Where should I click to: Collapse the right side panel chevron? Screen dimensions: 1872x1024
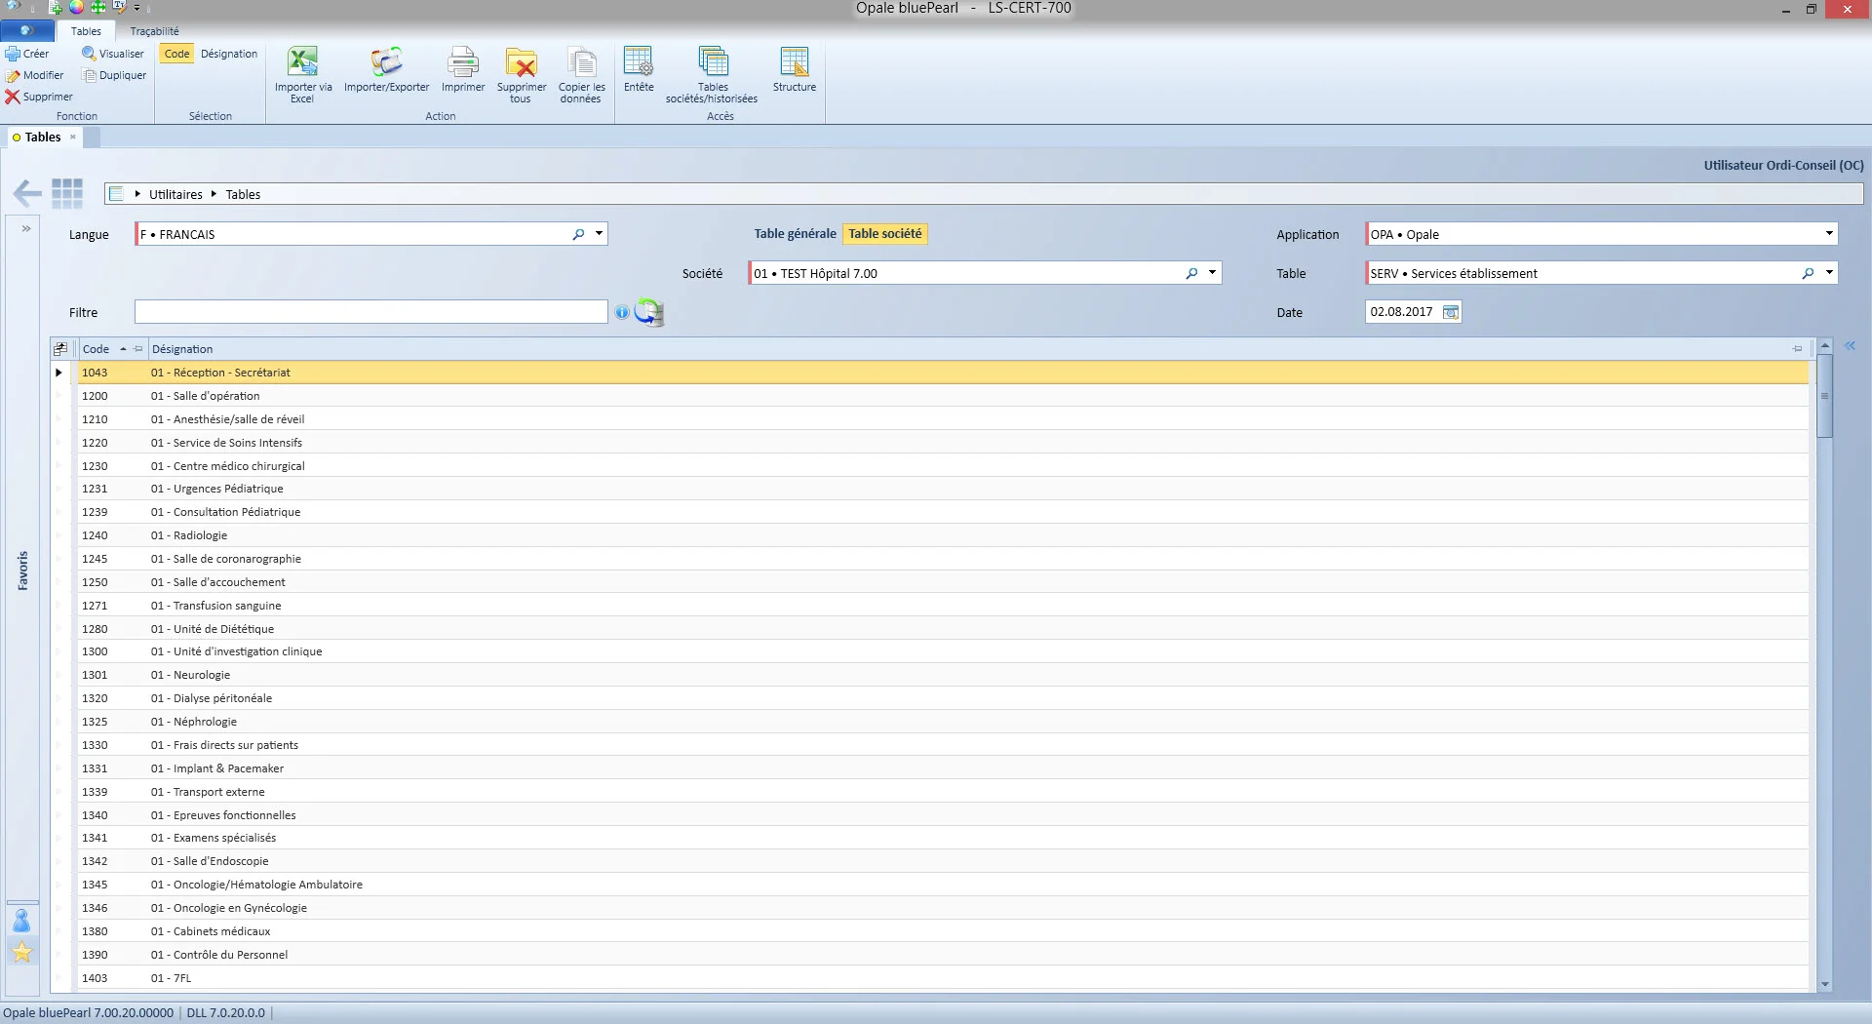tap(1850, 345)
